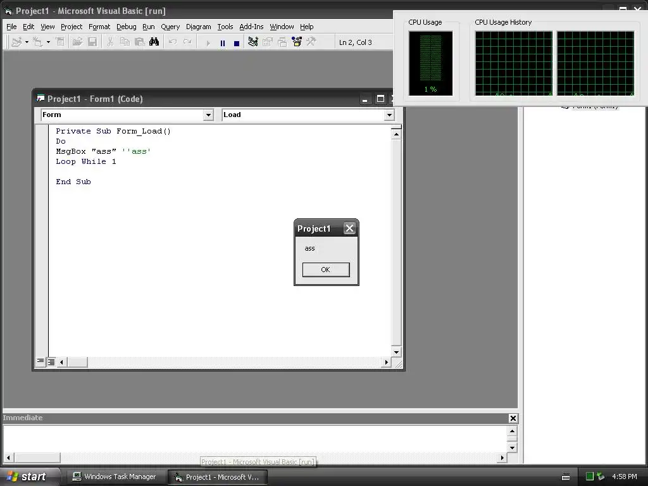Screen dimensions: 648x486
Task: Click OK in the Project1 message box
Action: (x=326, y=270)
